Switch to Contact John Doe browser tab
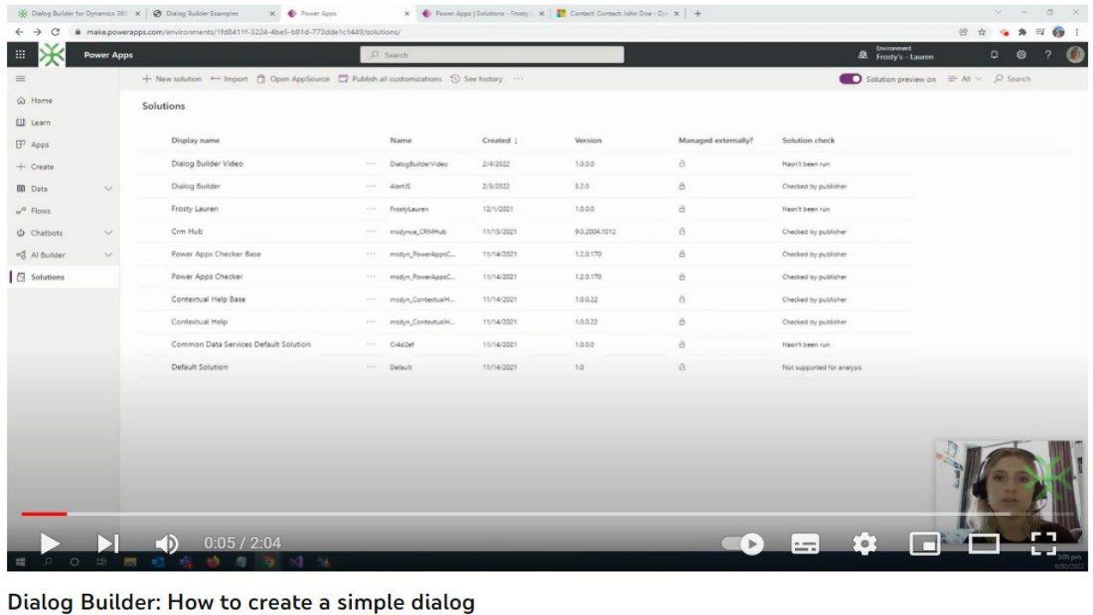This screenshot has width=1093, height=615. pos(619,14)
